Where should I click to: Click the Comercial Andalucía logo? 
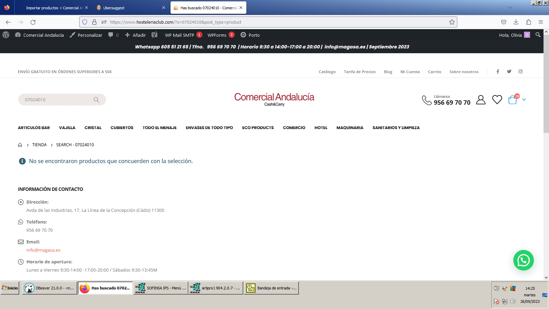tap(274, 99)
